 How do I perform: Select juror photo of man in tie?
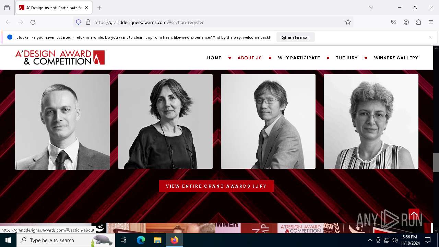62,122
